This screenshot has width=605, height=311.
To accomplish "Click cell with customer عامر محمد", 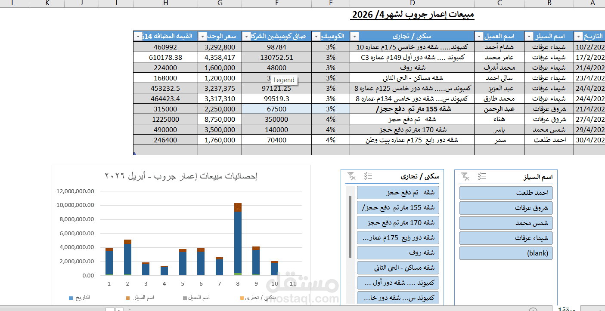I will 500,57.
